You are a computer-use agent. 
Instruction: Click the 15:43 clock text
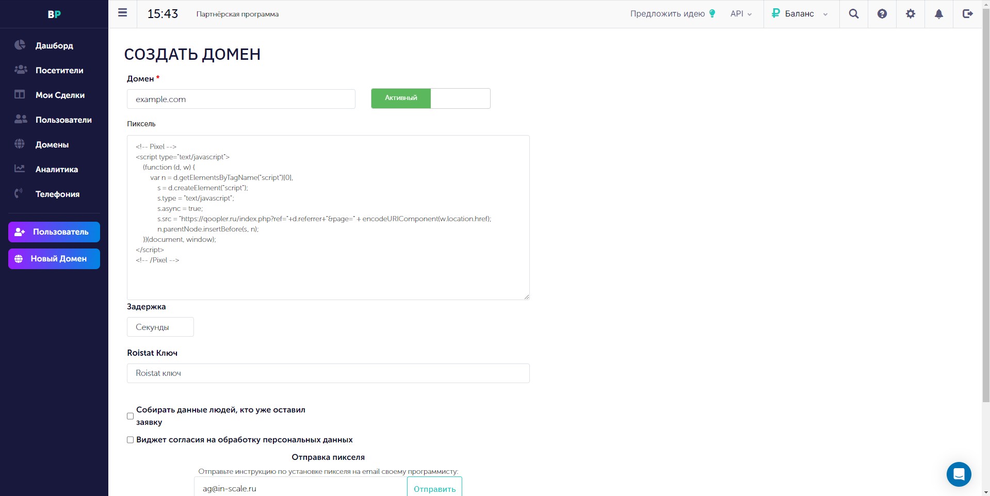[x=163, y=14]
